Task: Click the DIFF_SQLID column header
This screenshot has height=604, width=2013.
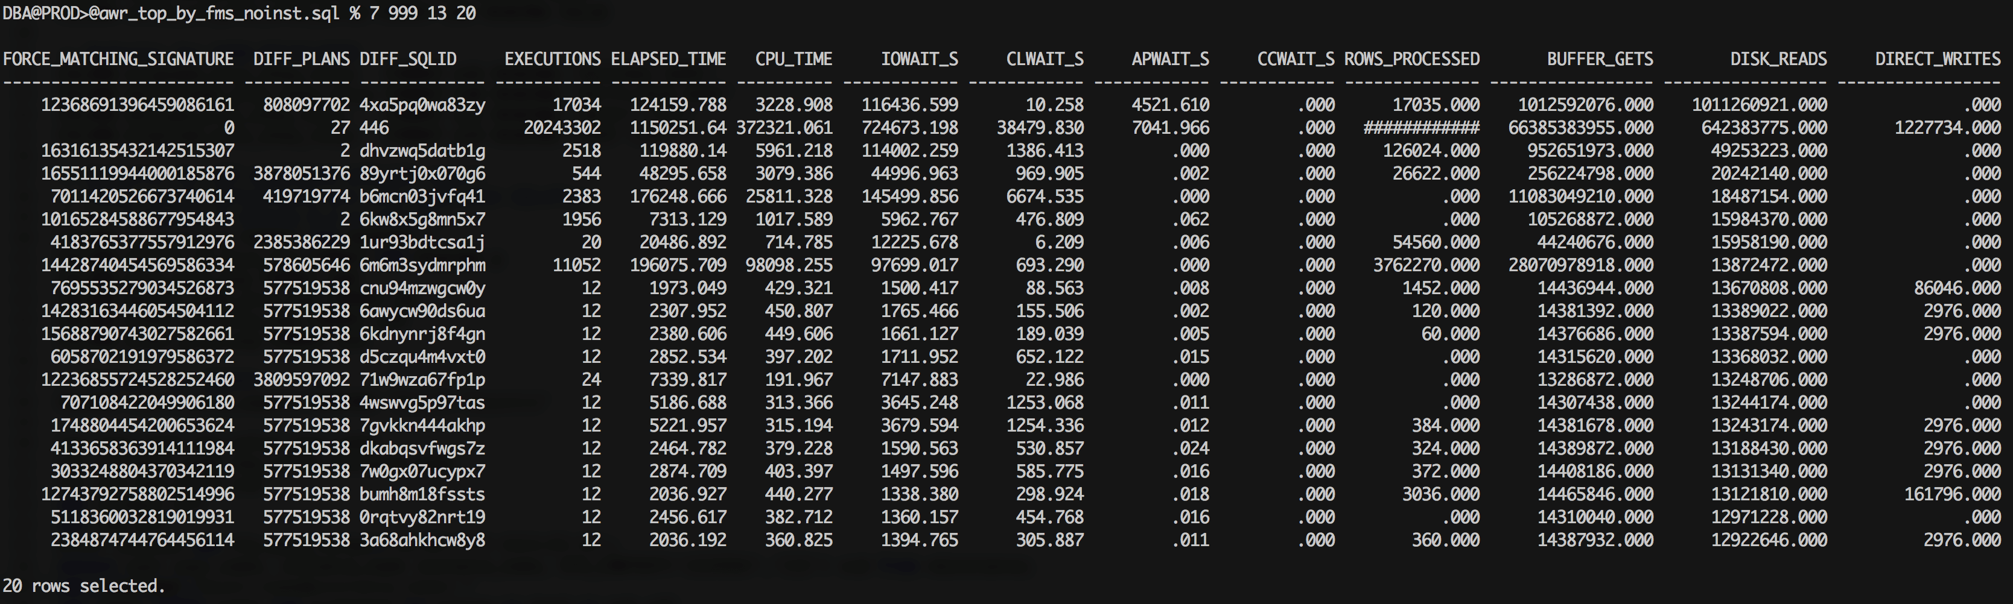Action: [408, 59]
